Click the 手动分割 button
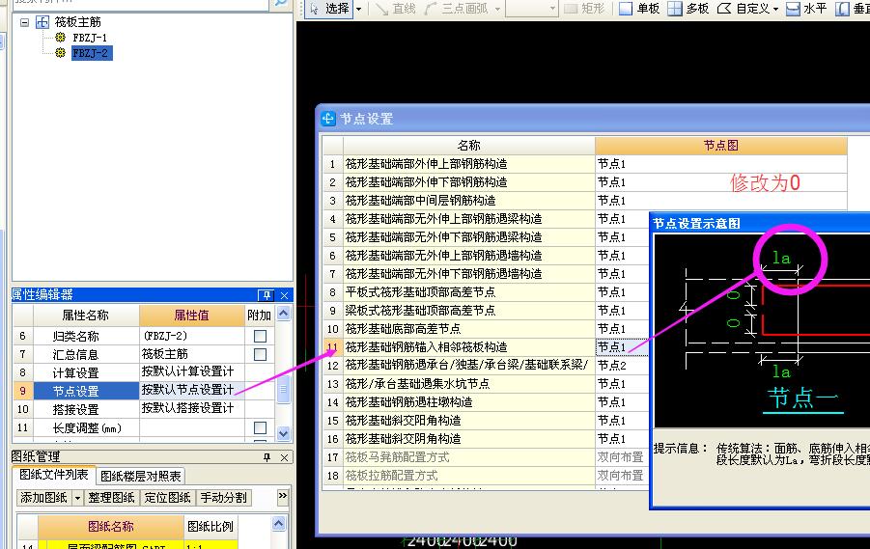 [224, 498]
